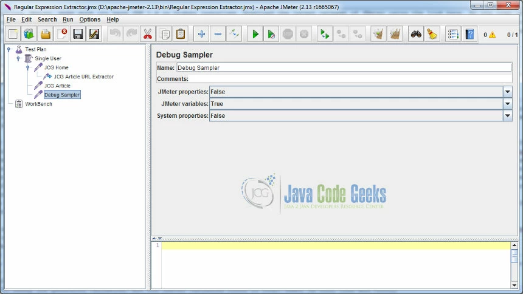Select Single User thread group
Viewport: 523px width, 294px height.
pyautogui.click(x=47, y=58)
